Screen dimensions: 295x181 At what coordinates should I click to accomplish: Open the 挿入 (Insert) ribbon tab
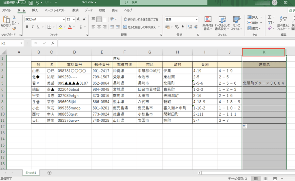coord(35,10)
